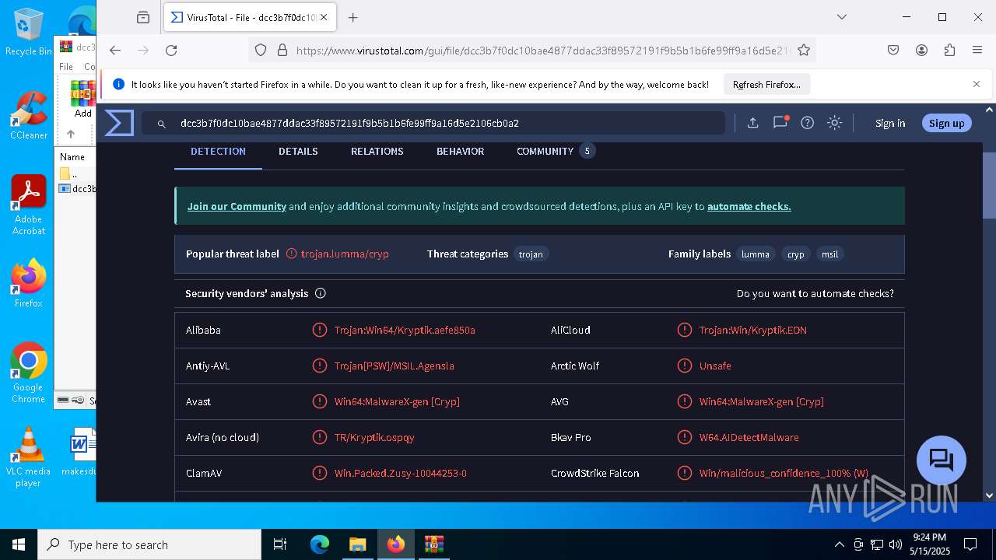The height and width of the screenshot is (560, 996).
Task: Click the cryp family label tag
Action: click(x=795, y=254)
